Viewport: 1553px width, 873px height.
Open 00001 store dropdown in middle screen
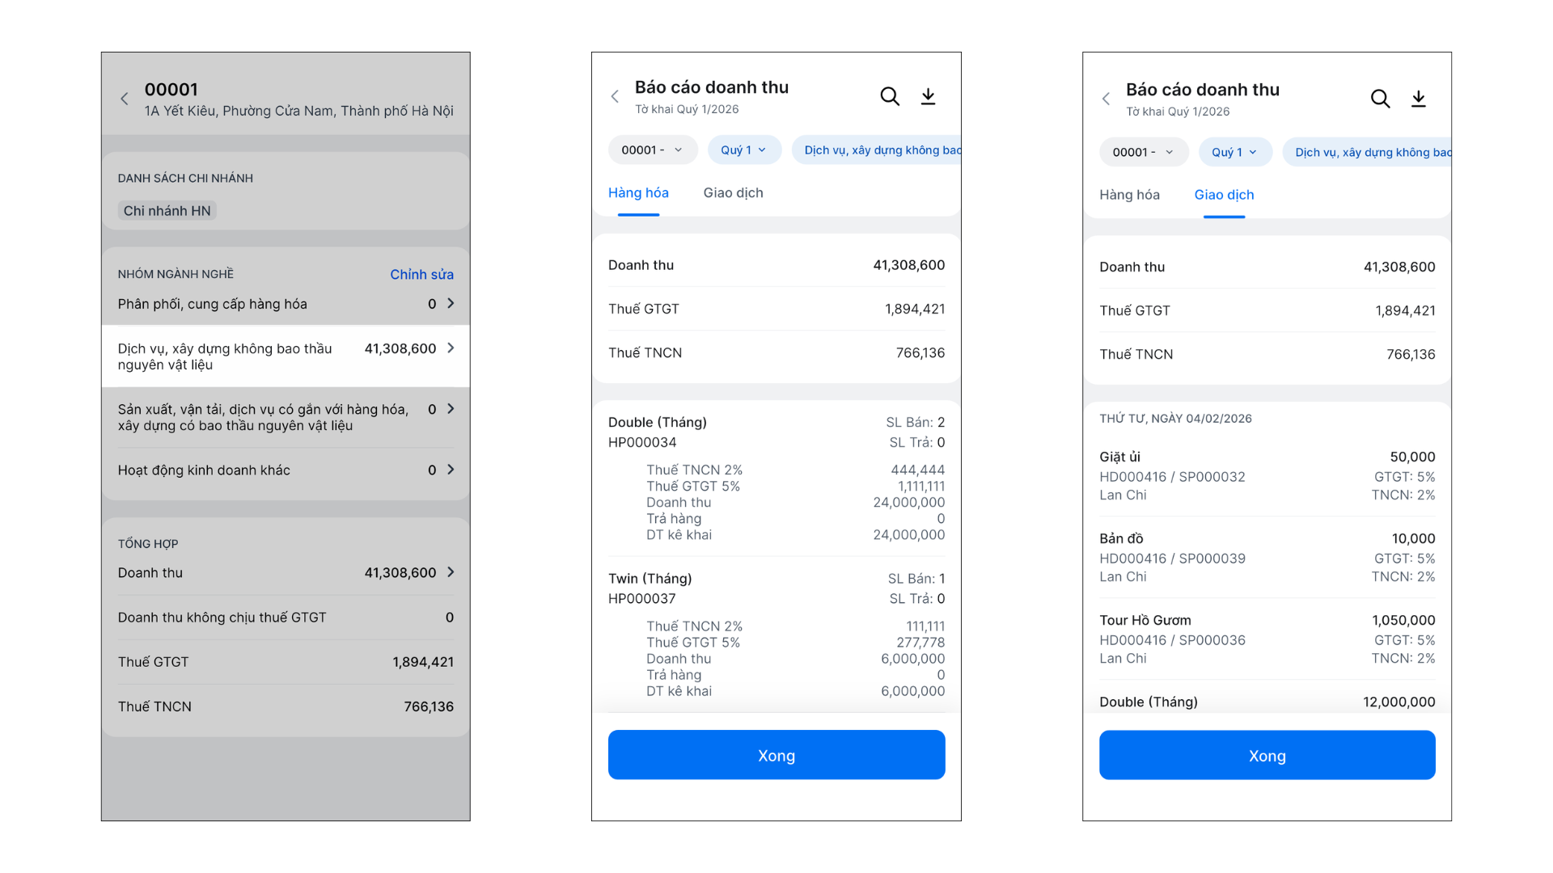652,150
